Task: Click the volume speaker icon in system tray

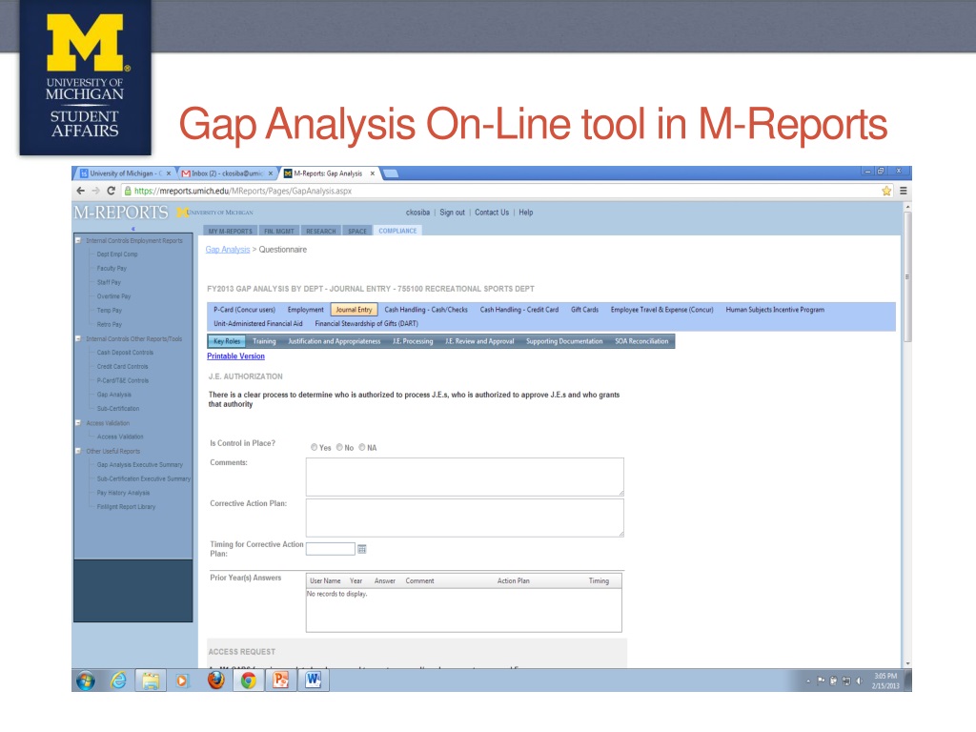Action: coord(859,681)
